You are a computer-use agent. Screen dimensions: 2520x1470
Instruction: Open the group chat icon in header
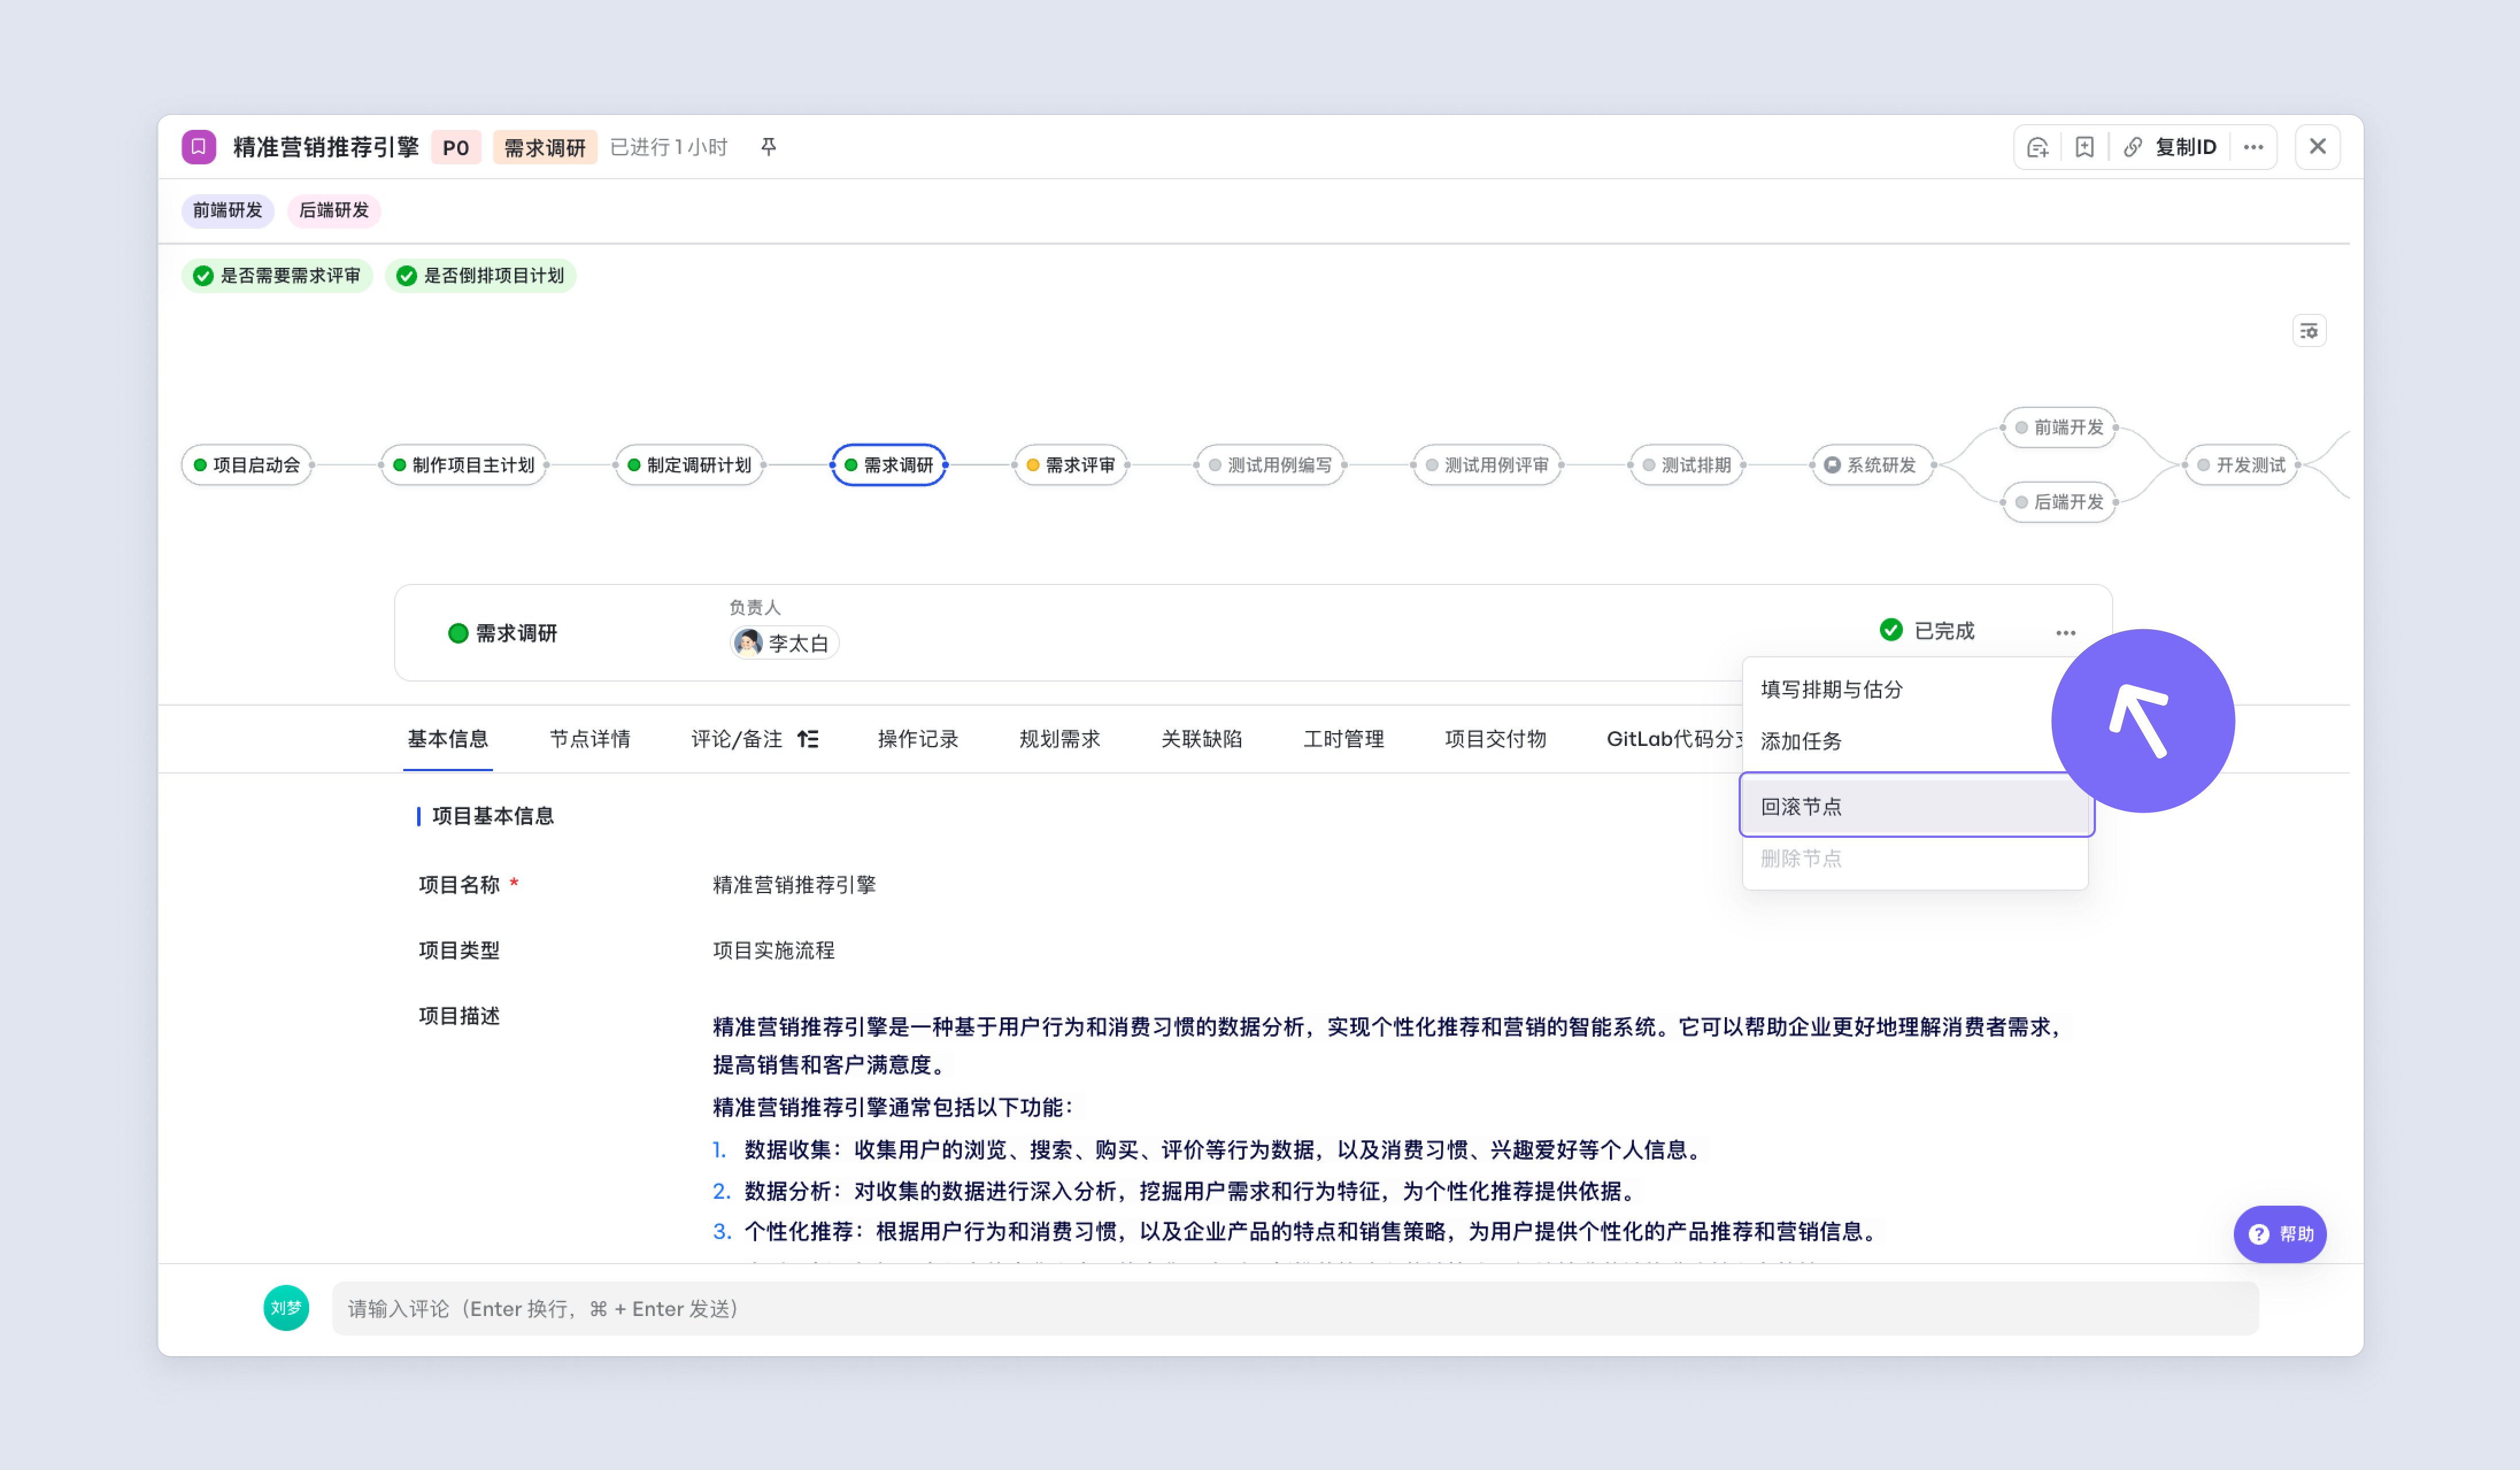pos(2037,148)
